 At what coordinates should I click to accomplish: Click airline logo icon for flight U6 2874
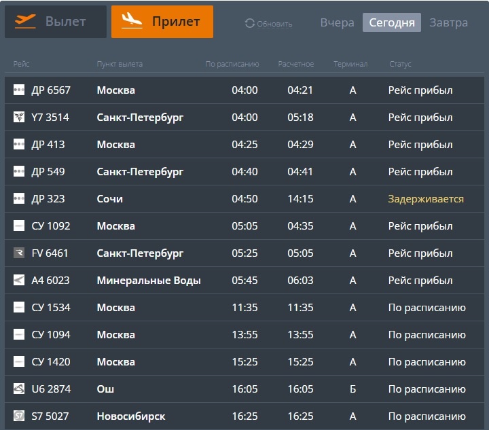coord(19,389)
